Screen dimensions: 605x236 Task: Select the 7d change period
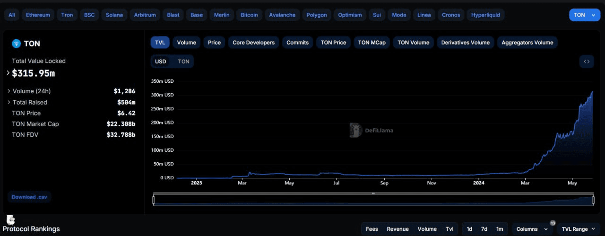point(484,229)
